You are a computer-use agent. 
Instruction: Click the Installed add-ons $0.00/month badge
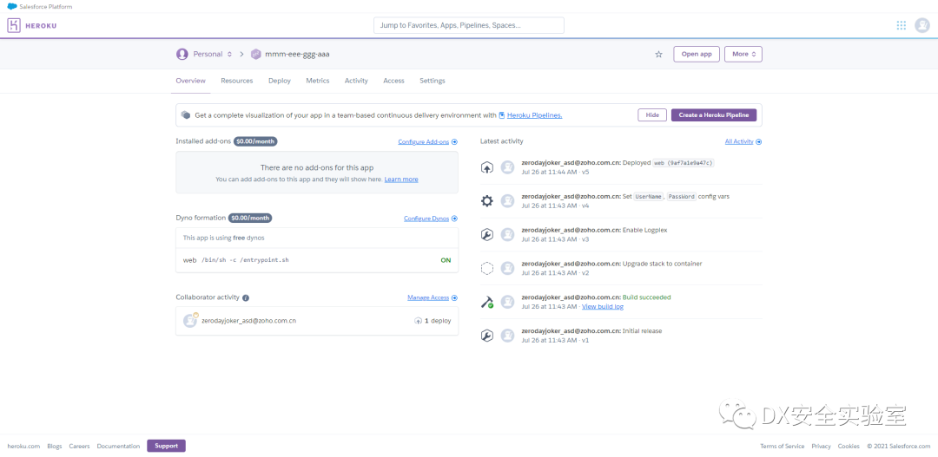tap(255, 141)
